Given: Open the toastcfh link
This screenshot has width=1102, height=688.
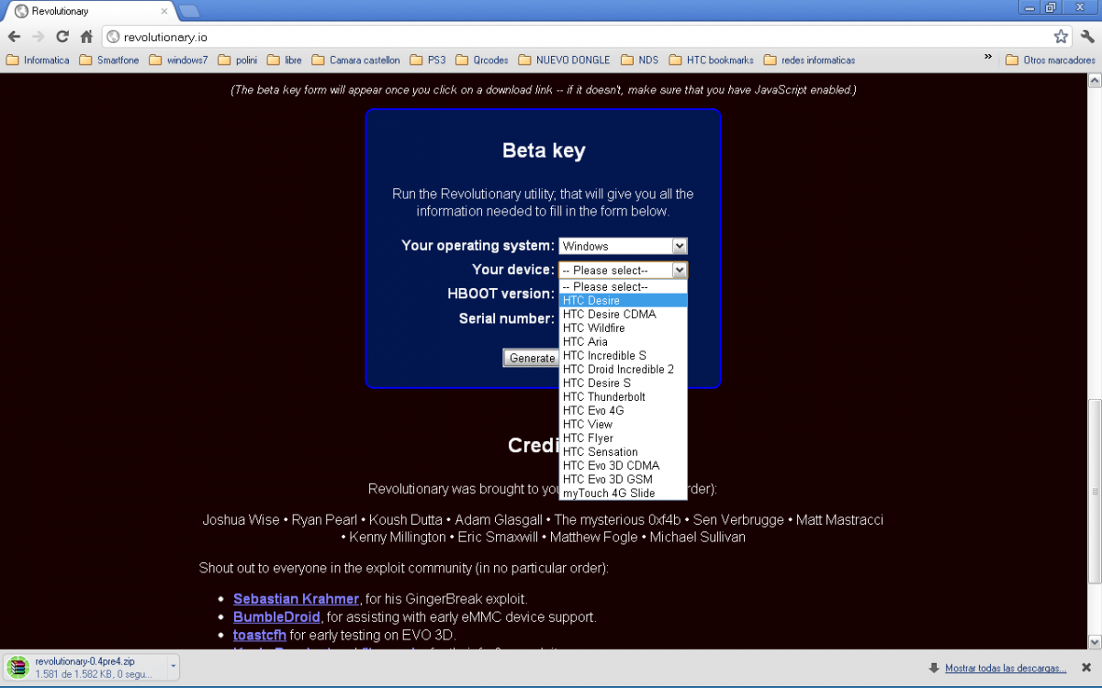Looking at the screenshot, I should pos(260,635).
